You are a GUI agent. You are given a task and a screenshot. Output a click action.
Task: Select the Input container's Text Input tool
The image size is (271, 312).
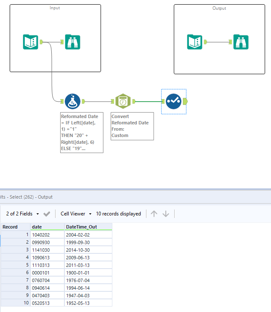coord(31,42)
